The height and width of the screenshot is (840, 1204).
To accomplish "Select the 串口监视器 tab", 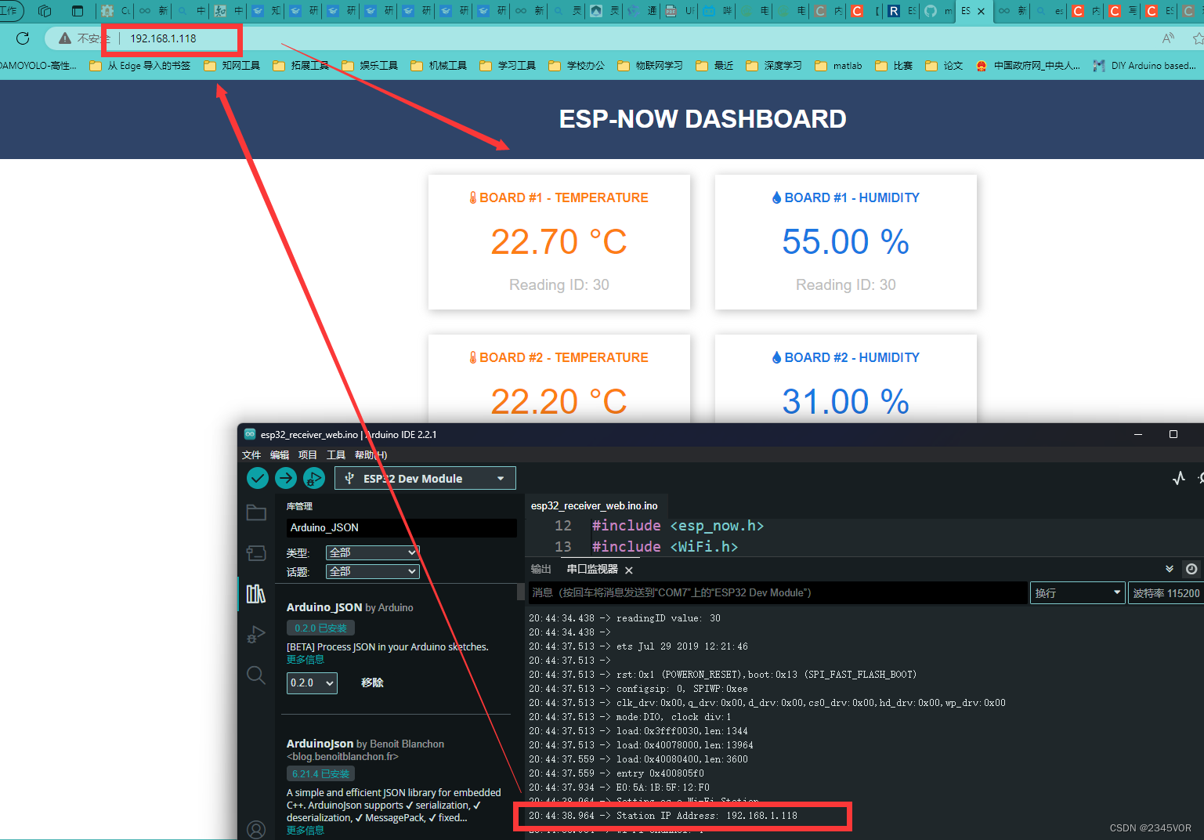I will click(x=592, y=570).
